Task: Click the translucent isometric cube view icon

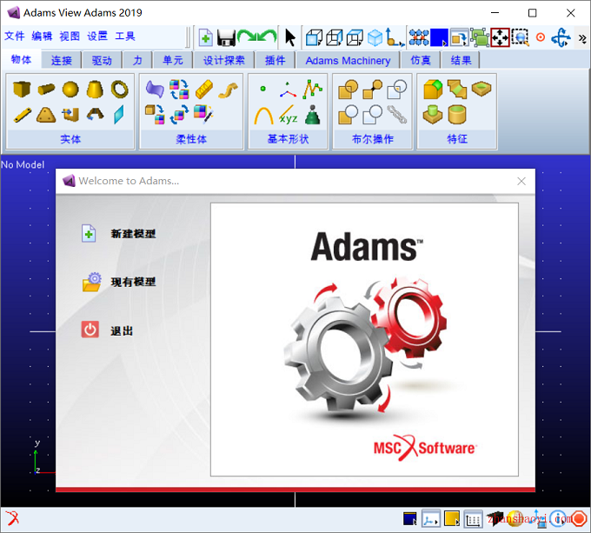Action: click(375, 37)
